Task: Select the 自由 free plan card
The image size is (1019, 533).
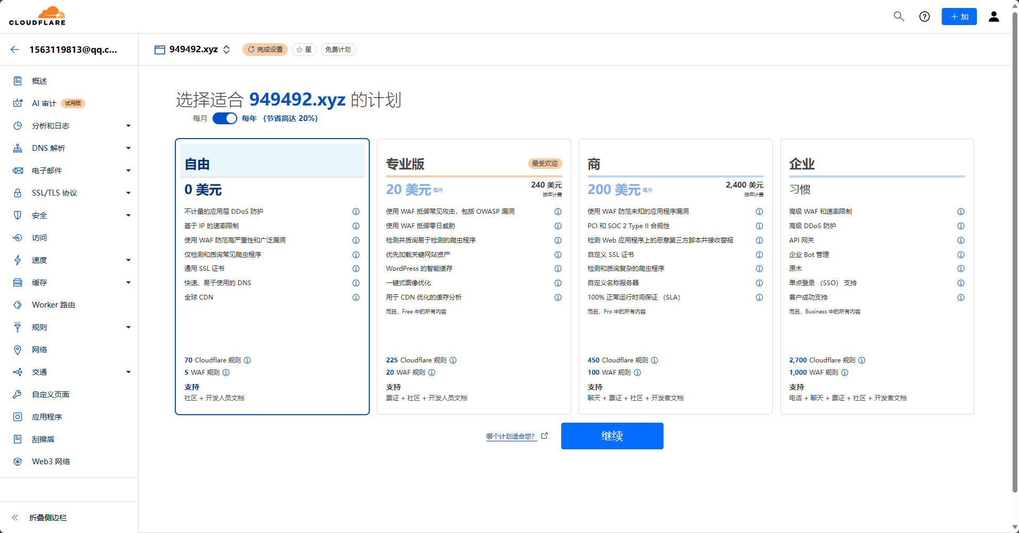Action: [272, 277]
